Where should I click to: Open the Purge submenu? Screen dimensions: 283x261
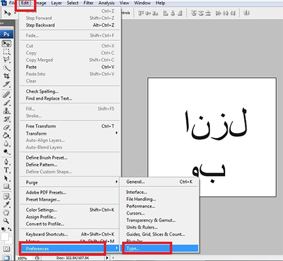pyautogui.click(x=70, y=182)
